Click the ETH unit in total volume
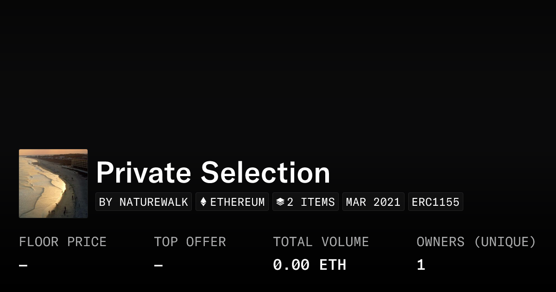The width and height of the screenshot is (556, 292). pyautogui.click(x=333, y=265)
